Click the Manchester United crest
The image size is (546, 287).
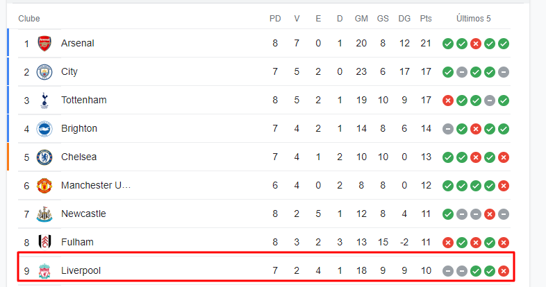pyautogui.click(x=44, y=186)
